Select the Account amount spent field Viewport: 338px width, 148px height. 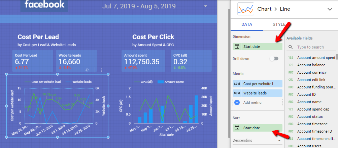tap(316, 58)
